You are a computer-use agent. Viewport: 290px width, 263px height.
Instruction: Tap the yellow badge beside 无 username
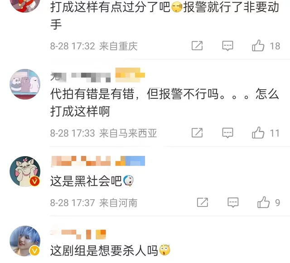[130, 75]
